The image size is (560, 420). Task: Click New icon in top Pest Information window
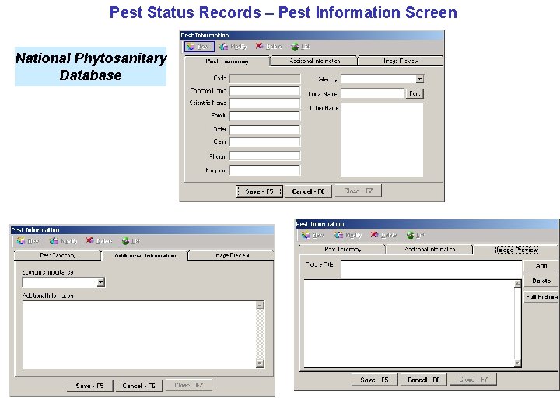coord(199,47)
